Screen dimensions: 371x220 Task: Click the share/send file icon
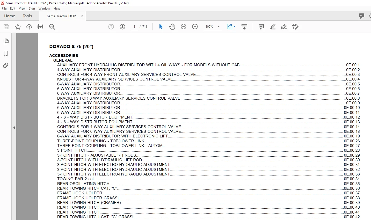coord(295,27)
